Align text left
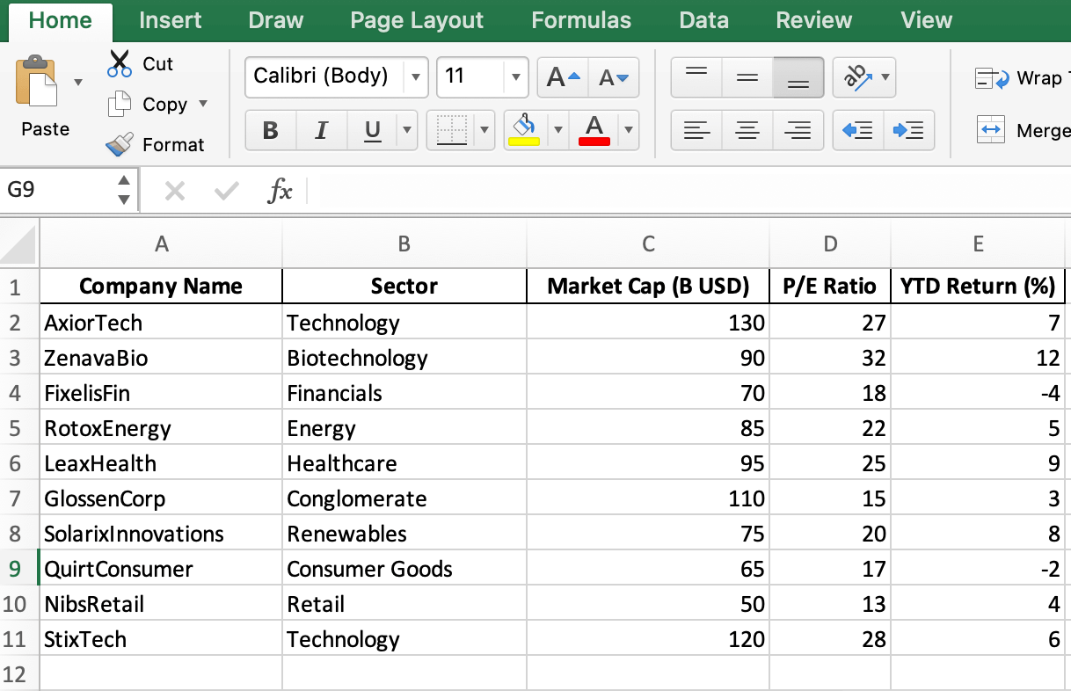The width and height of the screenshot is (1071, 691). point(696,131)
